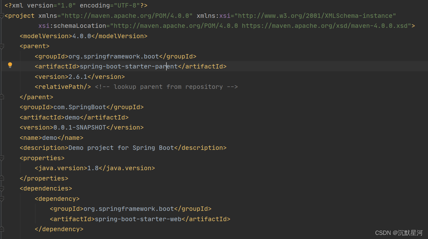428x239 pixels.
Task: Click the xsi:schemaLocation attribute name
Action: (72, 26)
